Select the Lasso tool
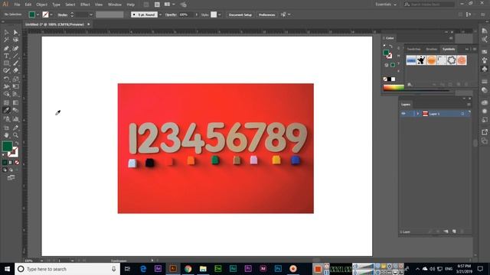 click(15, 40)
